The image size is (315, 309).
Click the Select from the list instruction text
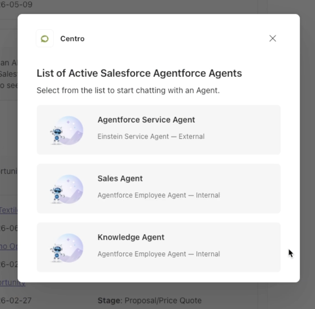pos(128,91)
